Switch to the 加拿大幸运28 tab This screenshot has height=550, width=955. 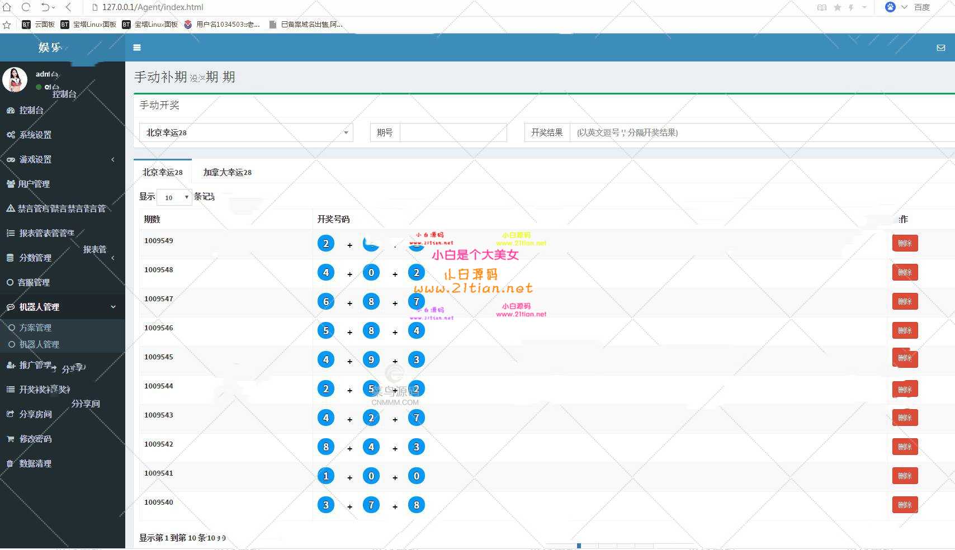[x=227, y=172]
